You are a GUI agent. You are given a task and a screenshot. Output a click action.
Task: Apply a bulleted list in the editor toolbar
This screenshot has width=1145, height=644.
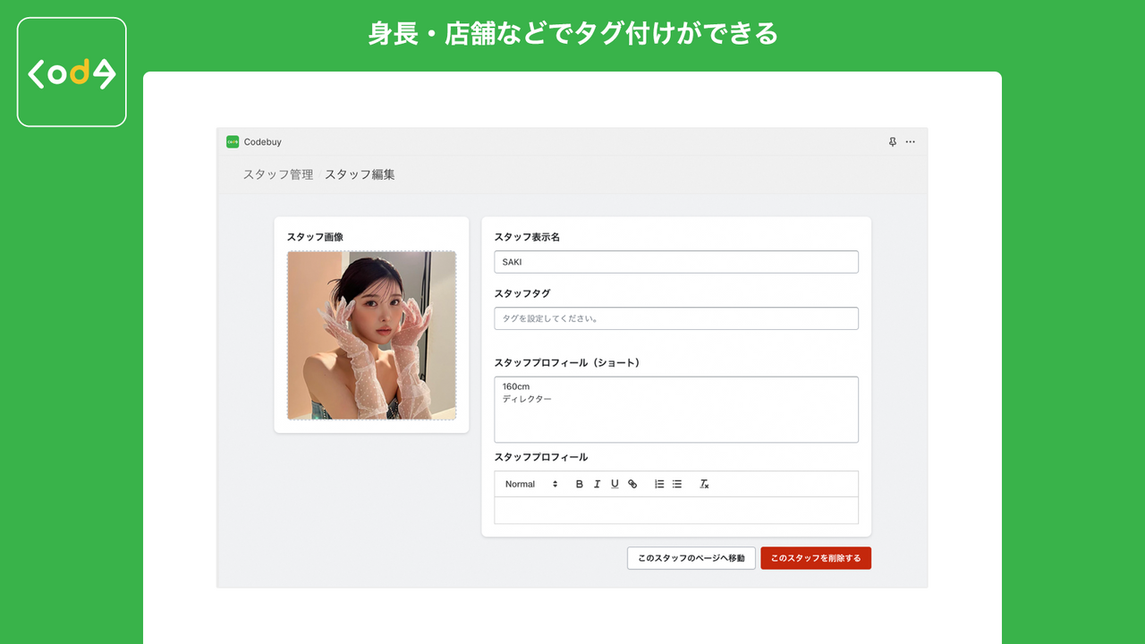(676, 483)
